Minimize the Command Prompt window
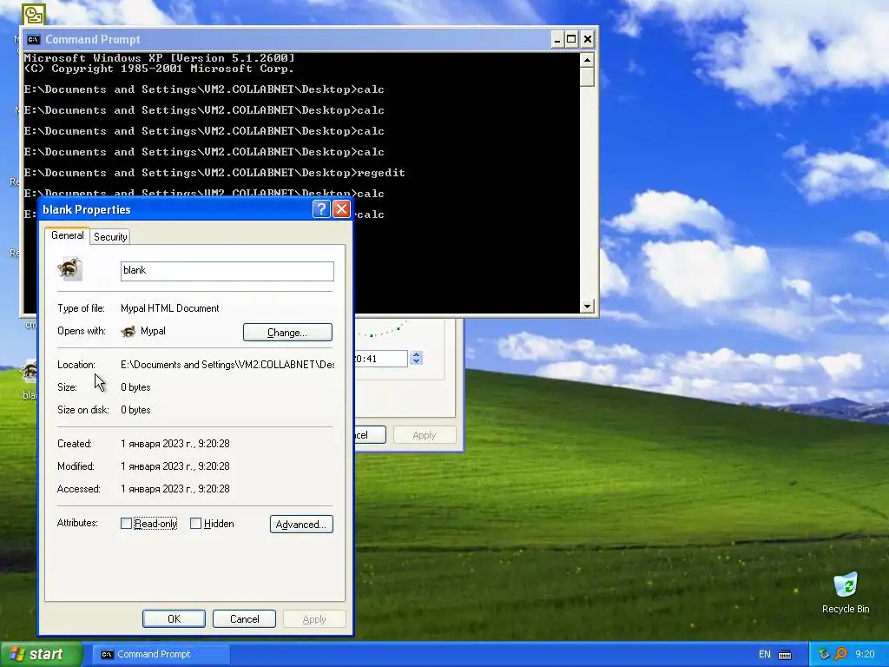 [x=556, y=40]
